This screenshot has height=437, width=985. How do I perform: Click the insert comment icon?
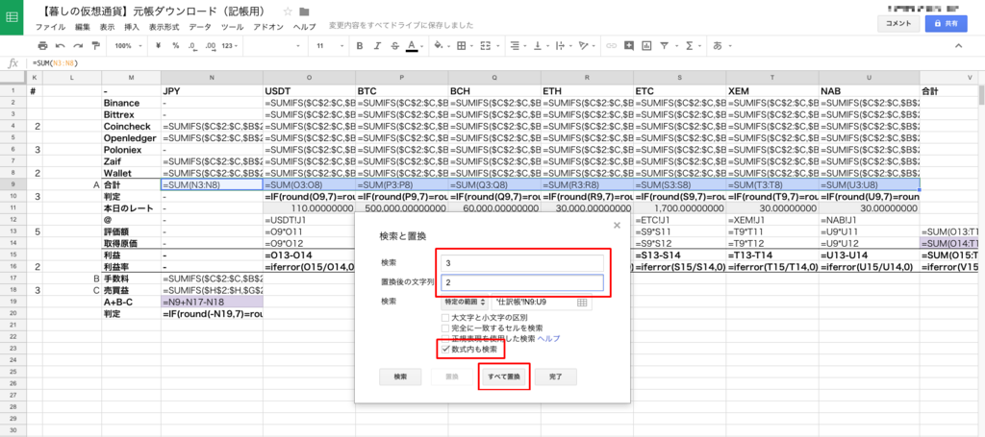629,46
